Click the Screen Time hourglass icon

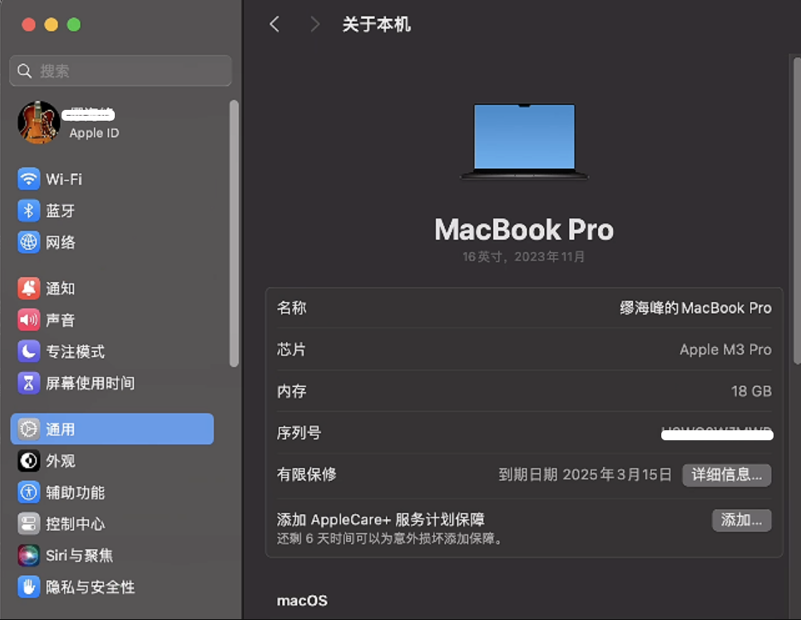28,383
